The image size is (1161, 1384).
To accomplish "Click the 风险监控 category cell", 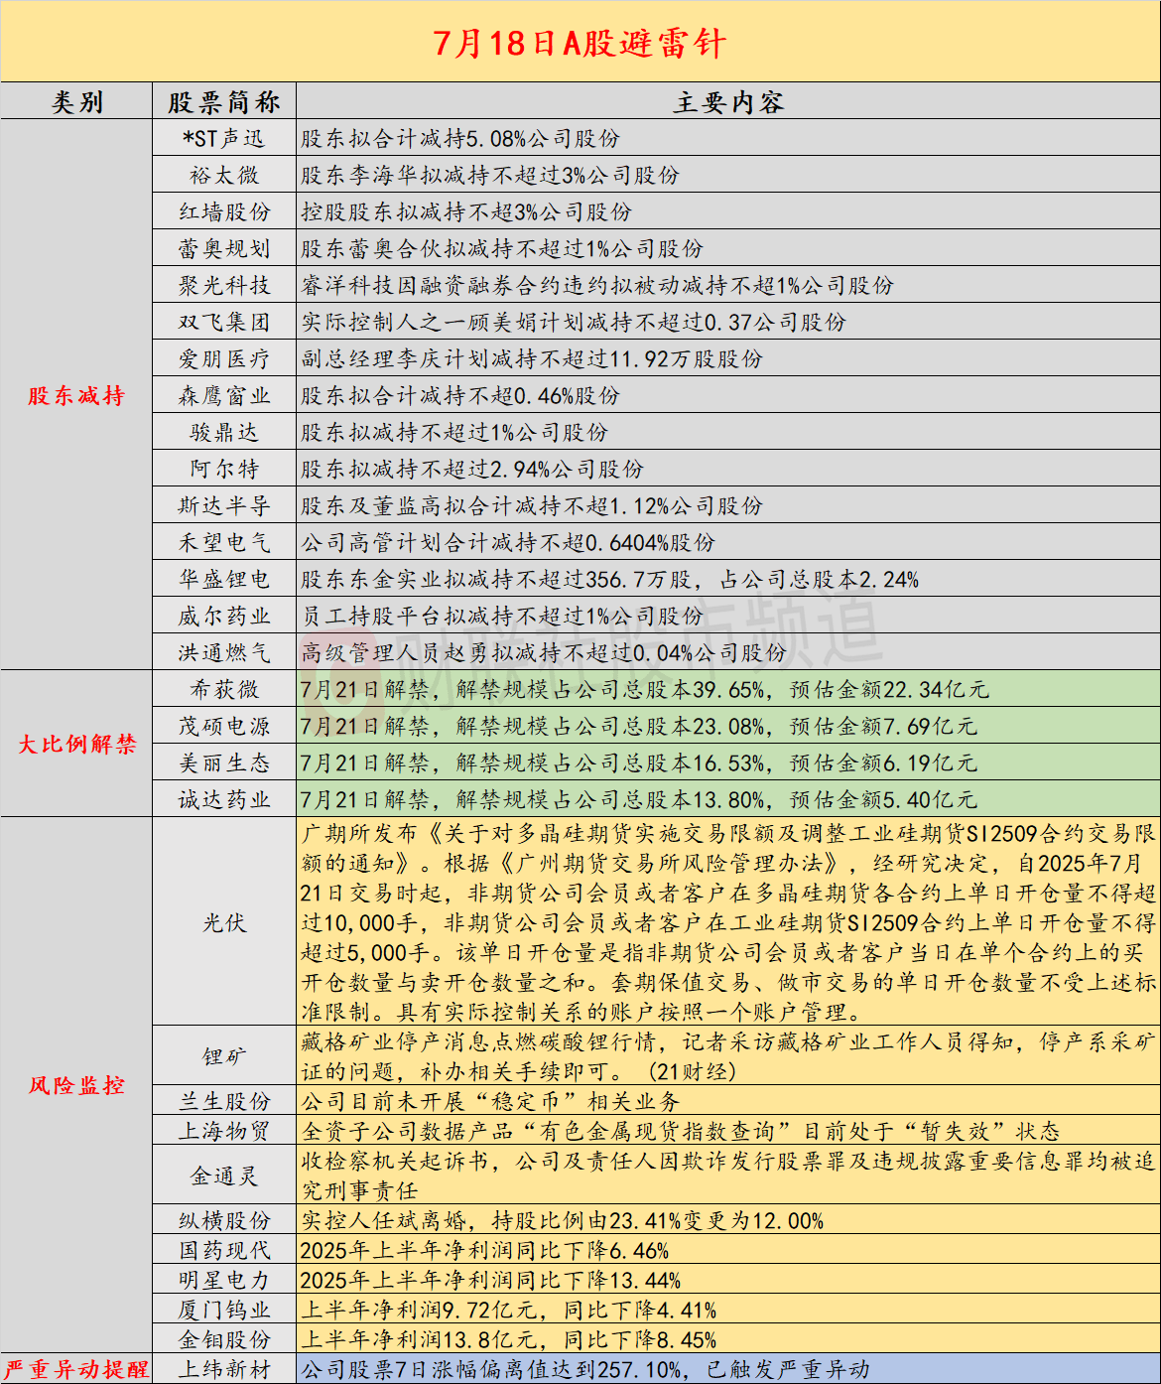I will pos(76,1085).
